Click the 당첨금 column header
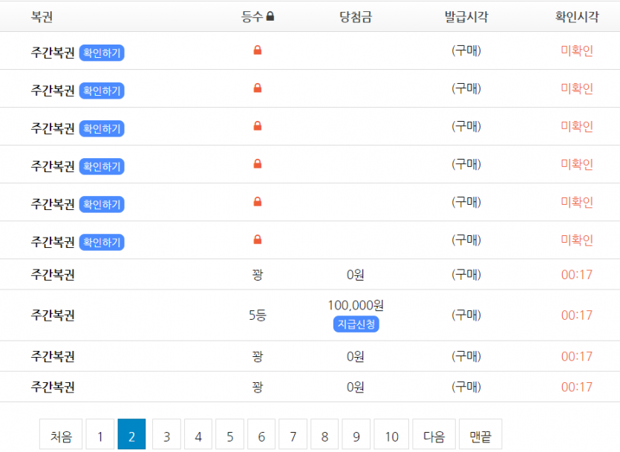The height and width of the screenshot is (452, 620). tap(356, 16)
